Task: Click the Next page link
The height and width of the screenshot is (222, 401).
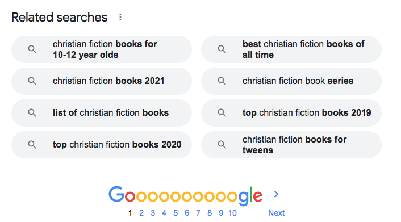Action: pyautogui.click(x=276, y=213)
